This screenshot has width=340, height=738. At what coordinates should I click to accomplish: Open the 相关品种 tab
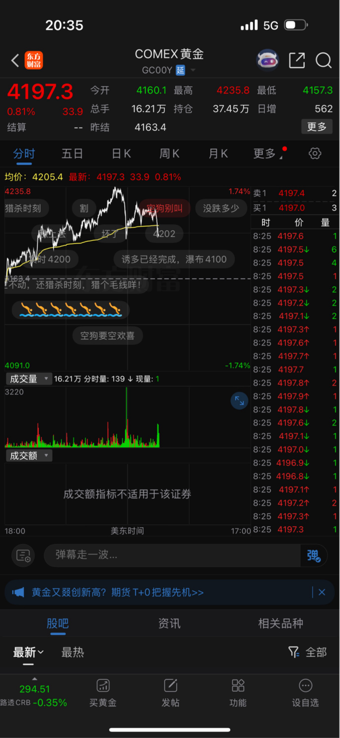(281, 624)
